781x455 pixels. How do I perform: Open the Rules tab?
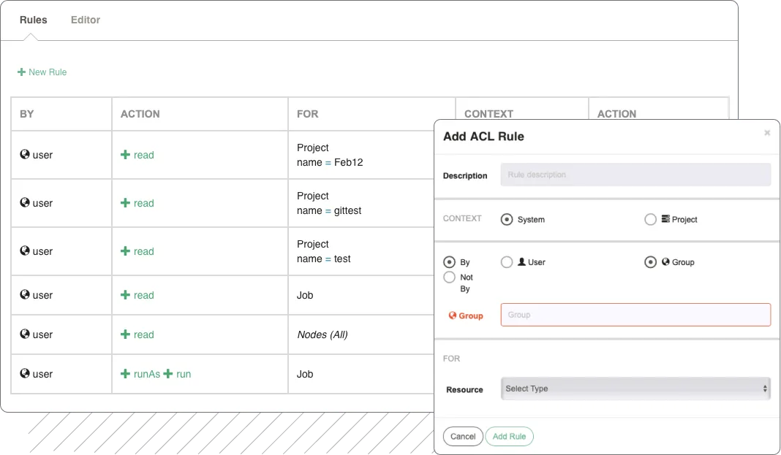tap(33, 20)
